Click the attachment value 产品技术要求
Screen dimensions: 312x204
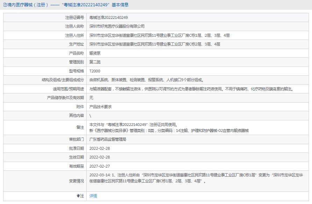(101, 107)
